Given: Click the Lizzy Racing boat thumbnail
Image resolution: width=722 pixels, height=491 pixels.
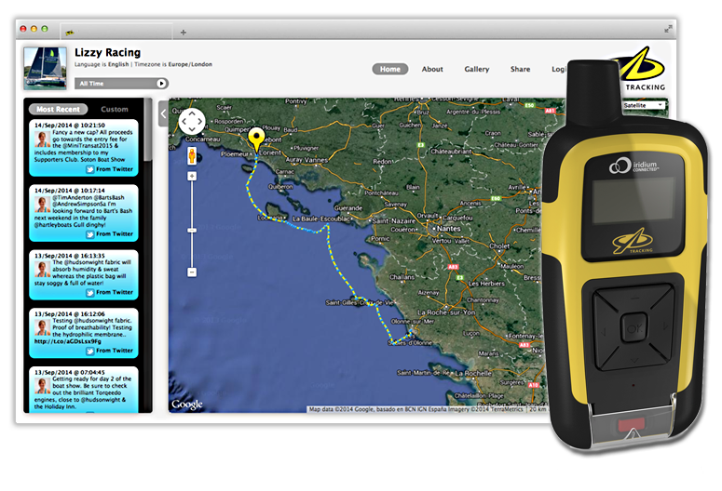Looking at the screenshot, I should tap(45, 68).
